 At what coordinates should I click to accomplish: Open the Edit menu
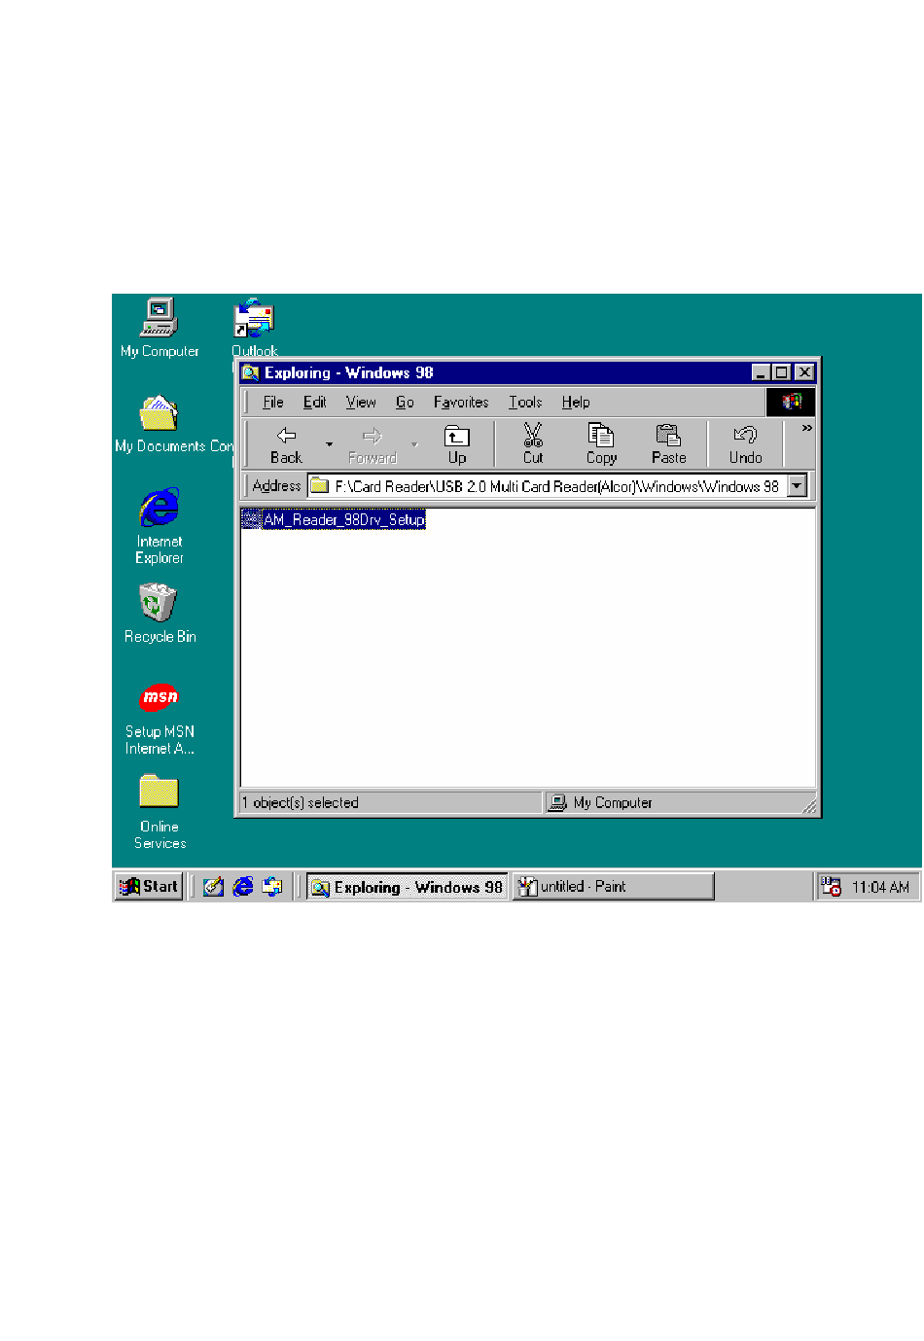coord(314,402)
